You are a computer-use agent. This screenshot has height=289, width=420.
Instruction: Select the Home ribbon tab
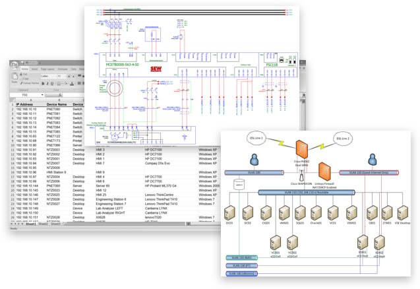point(25,69)
